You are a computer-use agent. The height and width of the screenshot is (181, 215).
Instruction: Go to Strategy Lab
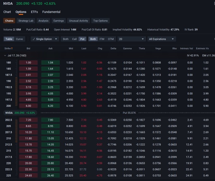pyautogui.click(x=26, y=21)
